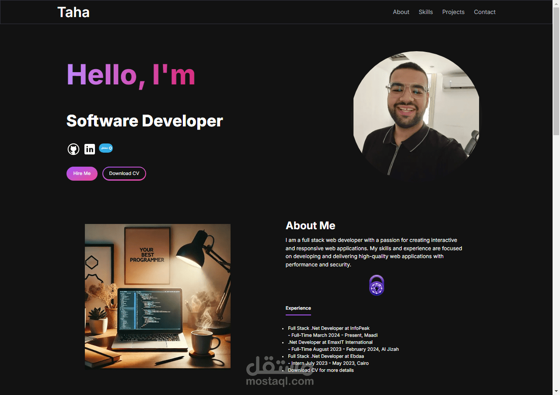Open the Mostaql profile badge icon

point(106,148)
